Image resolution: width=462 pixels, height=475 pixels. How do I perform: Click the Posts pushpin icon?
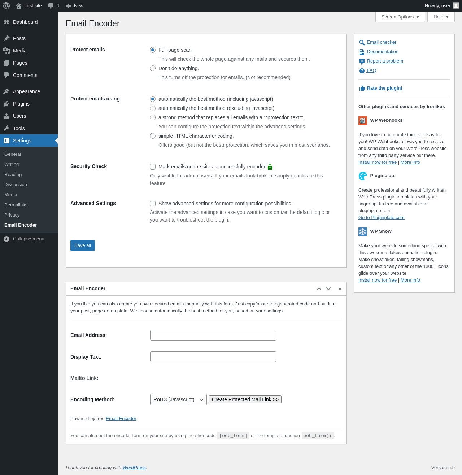[x=6, y=38]
